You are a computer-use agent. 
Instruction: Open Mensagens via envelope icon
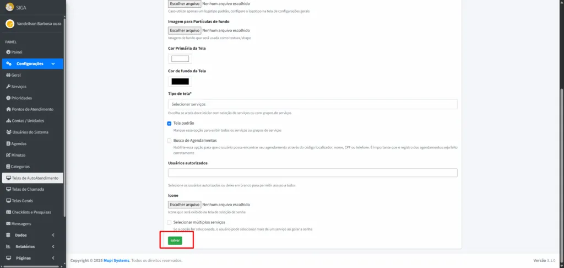pos(8,224)
